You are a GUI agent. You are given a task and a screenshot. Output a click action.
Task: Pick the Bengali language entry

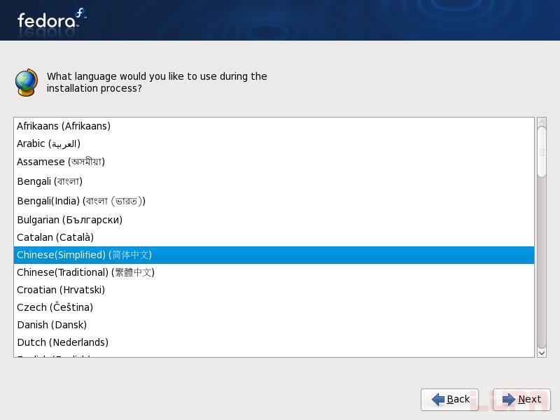pos(274,181)
